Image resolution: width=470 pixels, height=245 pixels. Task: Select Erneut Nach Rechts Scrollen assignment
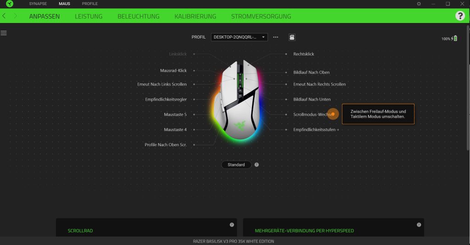point(319,85)
